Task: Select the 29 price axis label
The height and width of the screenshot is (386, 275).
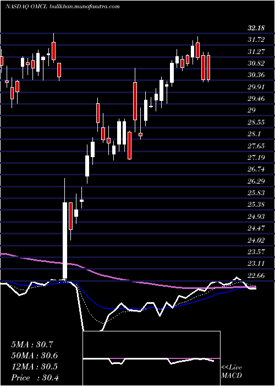Action: [x=251, y=110]
